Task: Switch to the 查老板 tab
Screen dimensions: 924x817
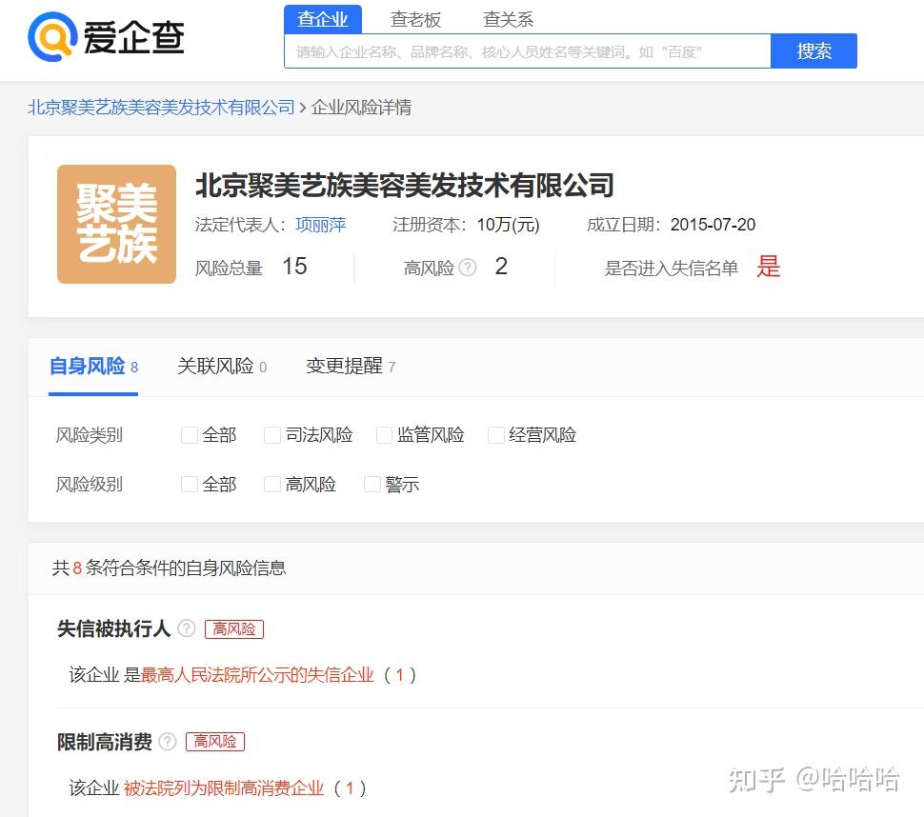Action: 415,19
